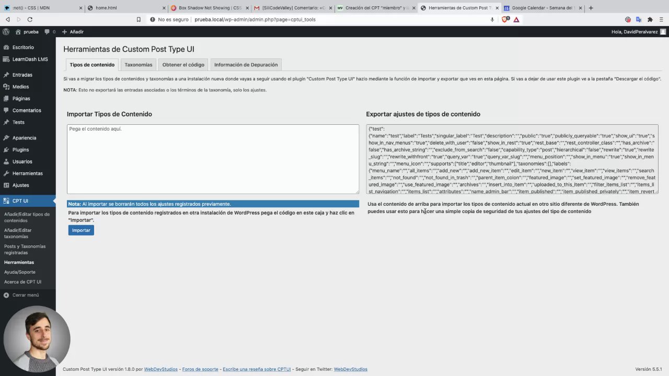
Task: Click the bookmark icon in address bar
Action: click(139, 19)
